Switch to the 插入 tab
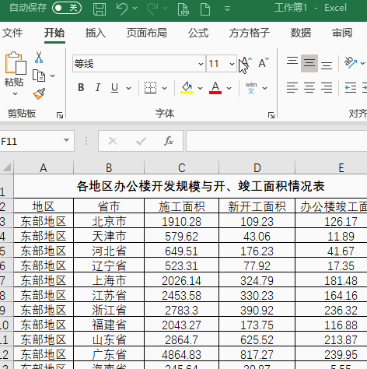Screen dimensions: 367x369 click(x=96, y=33)
